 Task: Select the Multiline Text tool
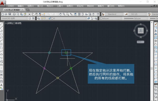(x=1, y=85)
